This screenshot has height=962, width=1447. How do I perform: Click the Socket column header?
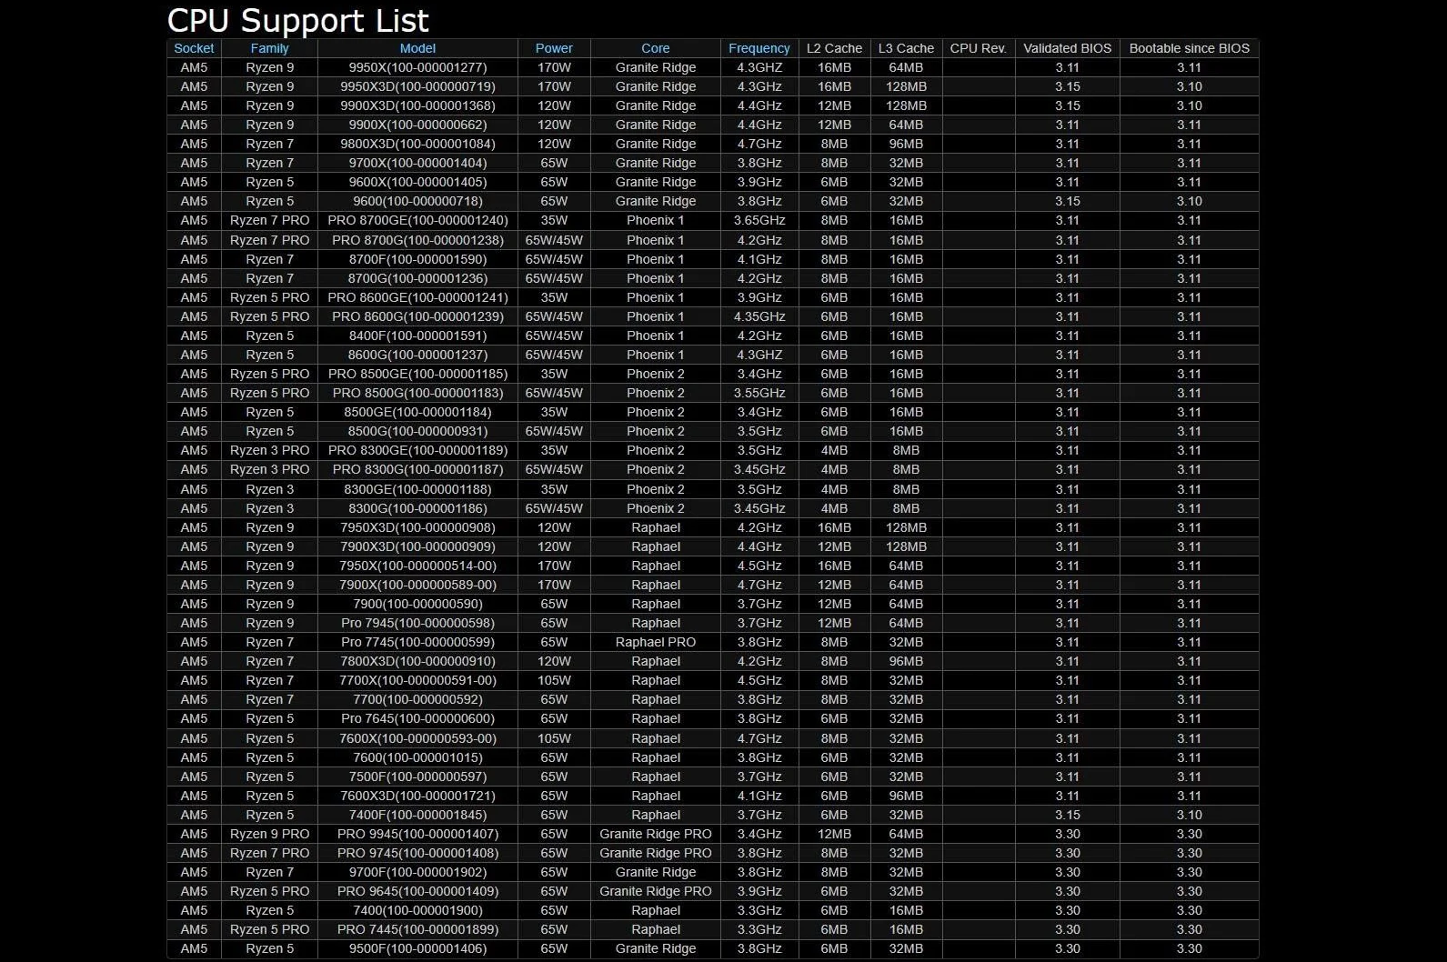194,48
